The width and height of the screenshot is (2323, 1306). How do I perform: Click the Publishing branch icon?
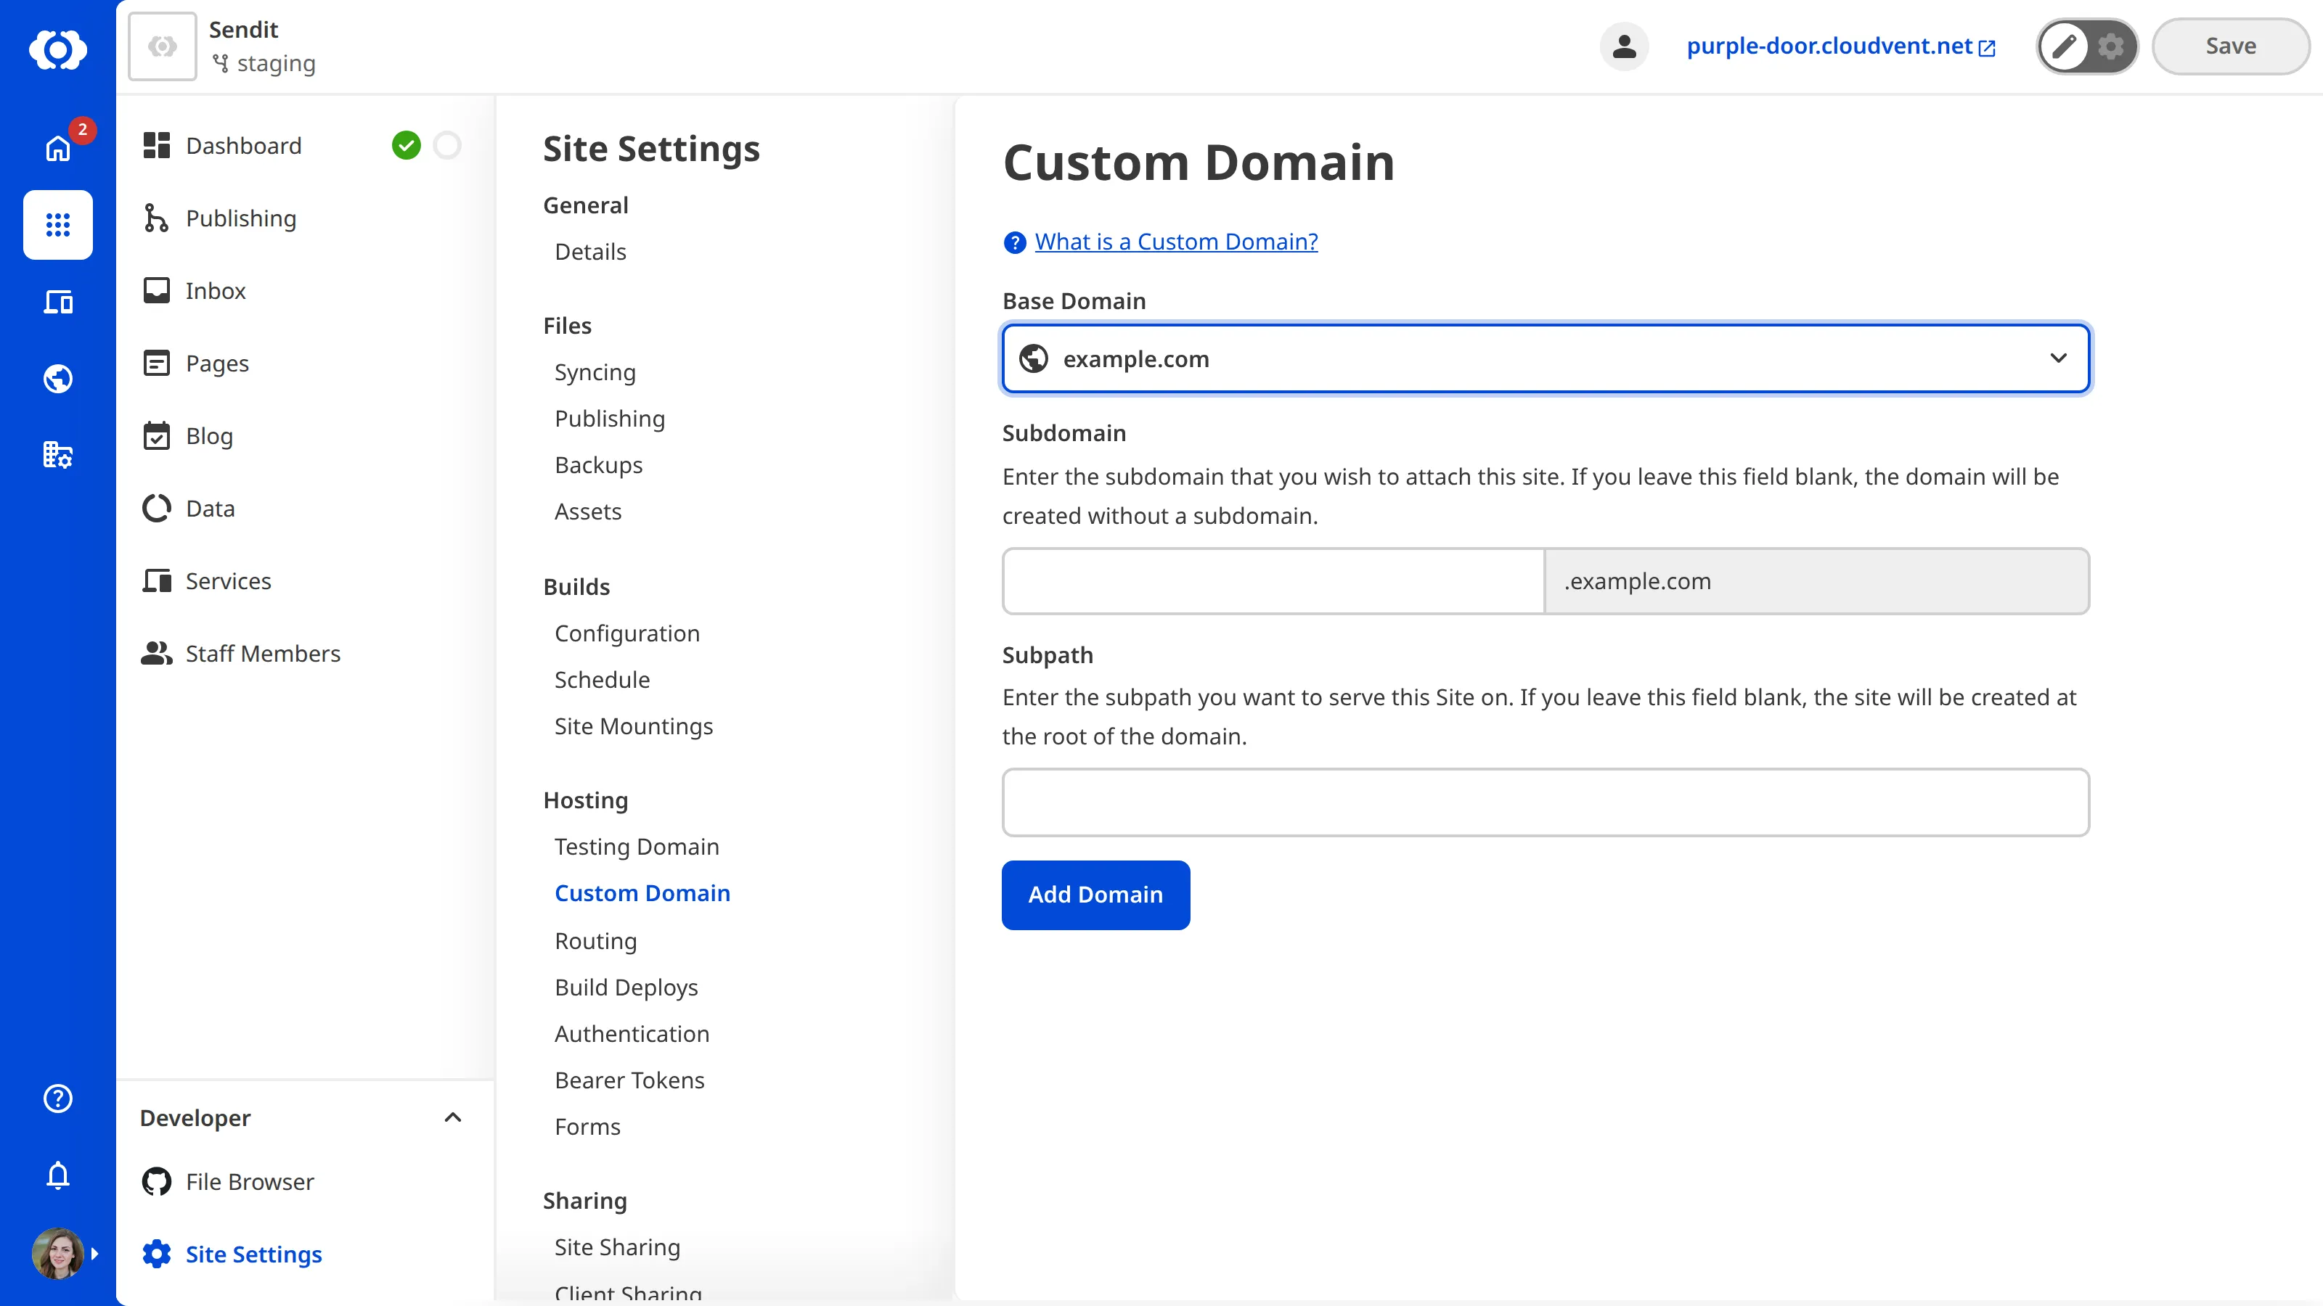click(156, 218)
